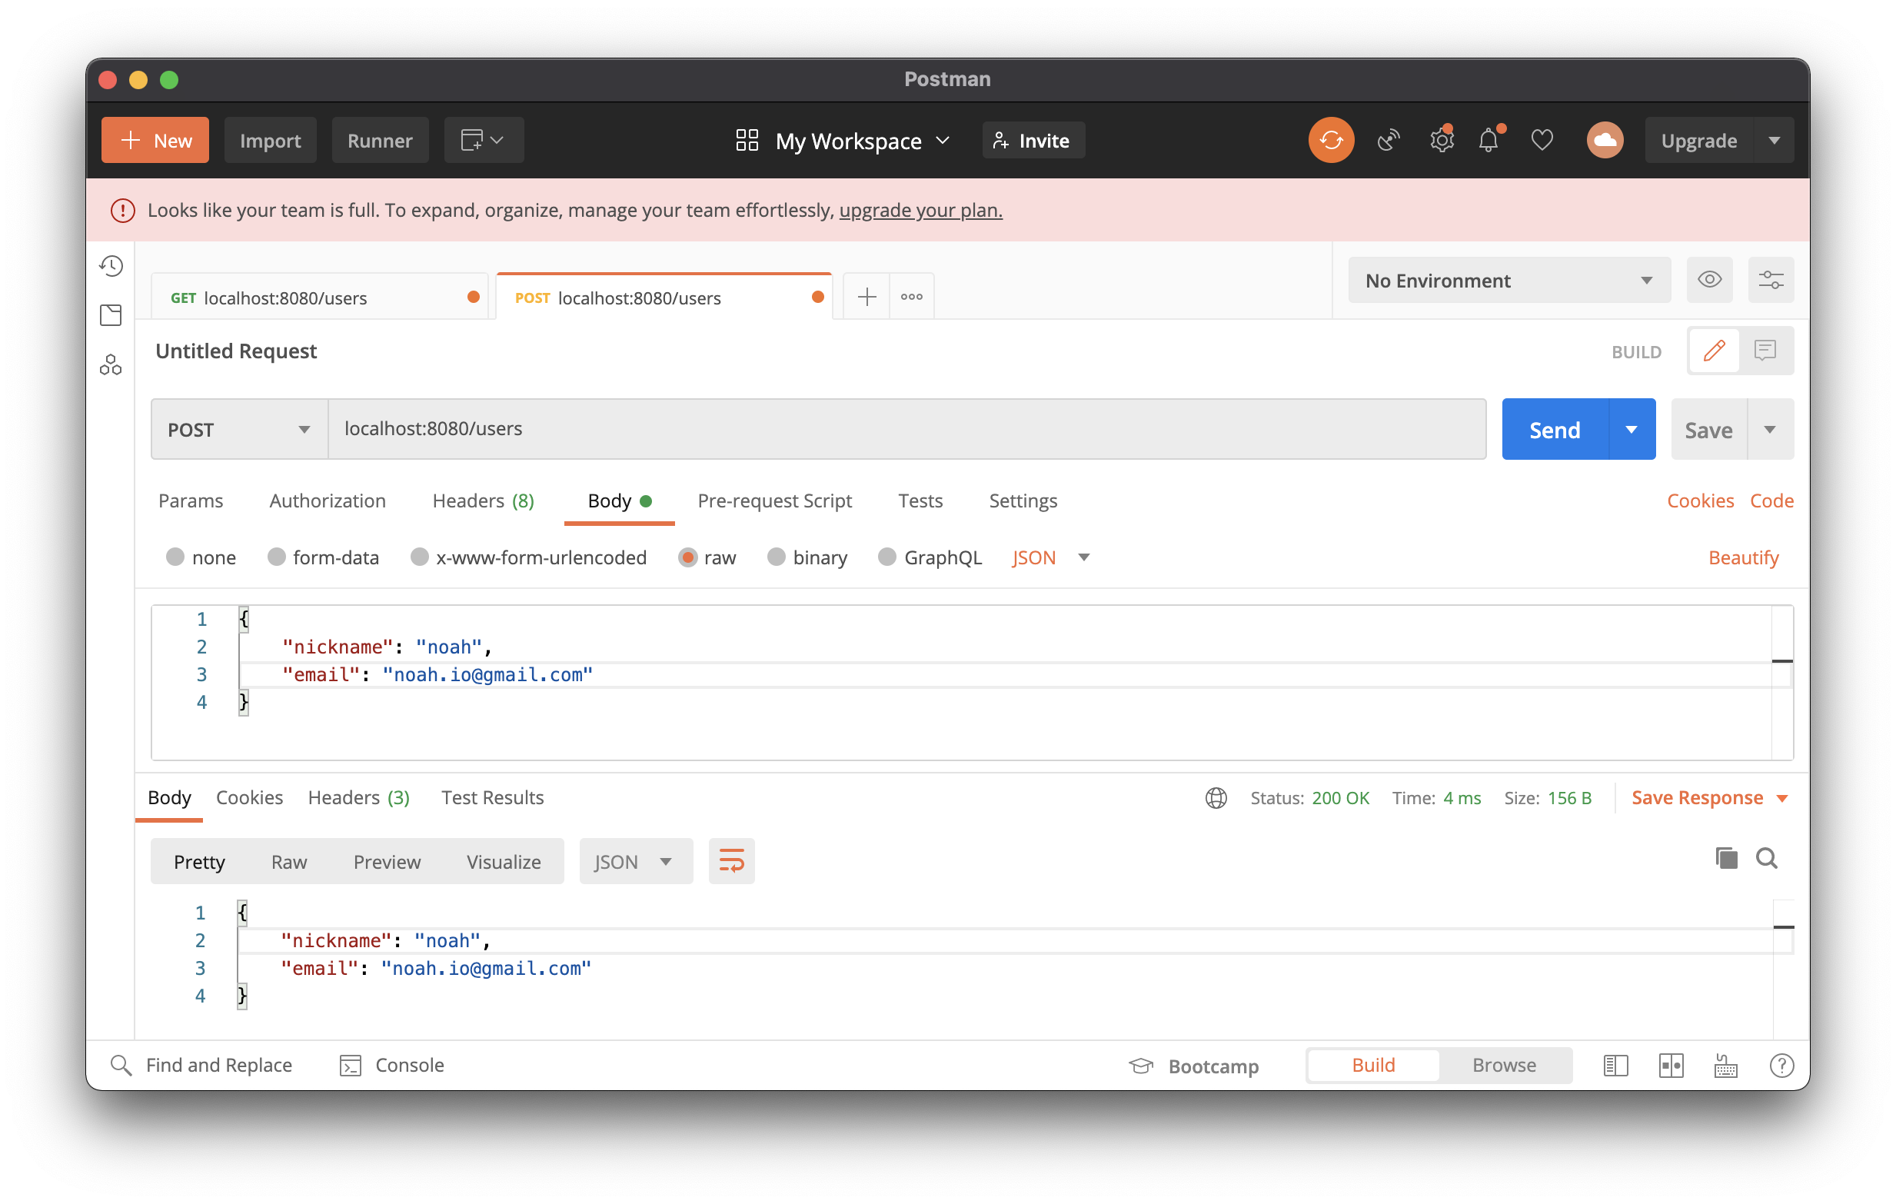Click the heart icon in header

[x=1542, y=141]
